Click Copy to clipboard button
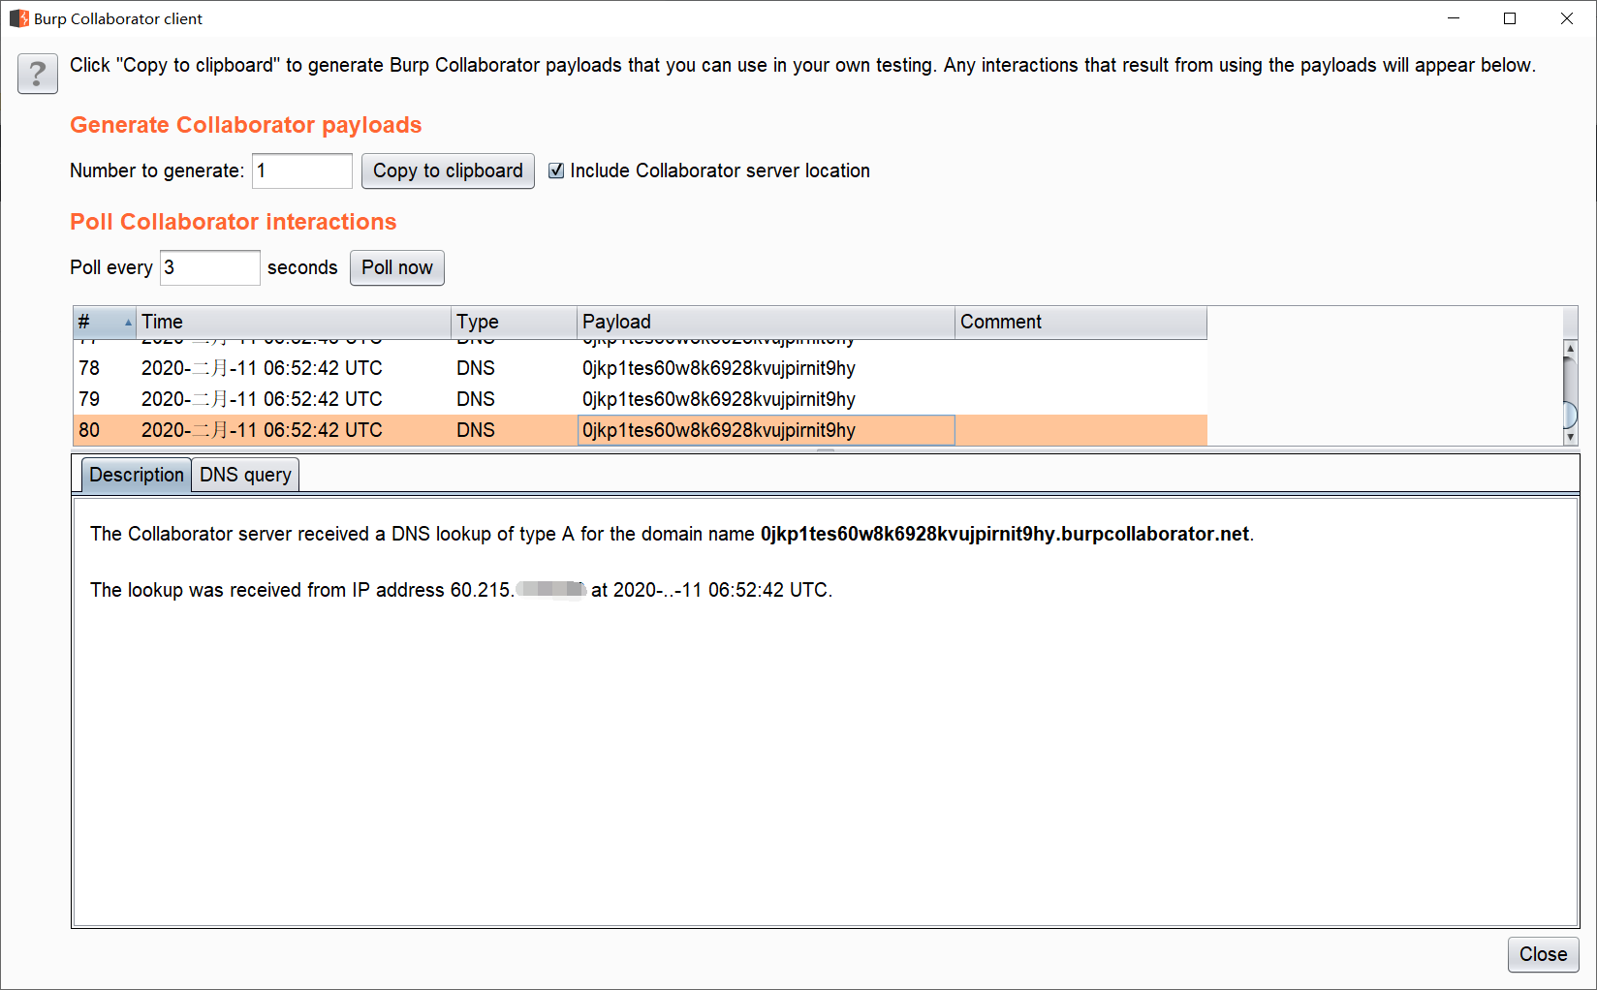 point(448,171)
